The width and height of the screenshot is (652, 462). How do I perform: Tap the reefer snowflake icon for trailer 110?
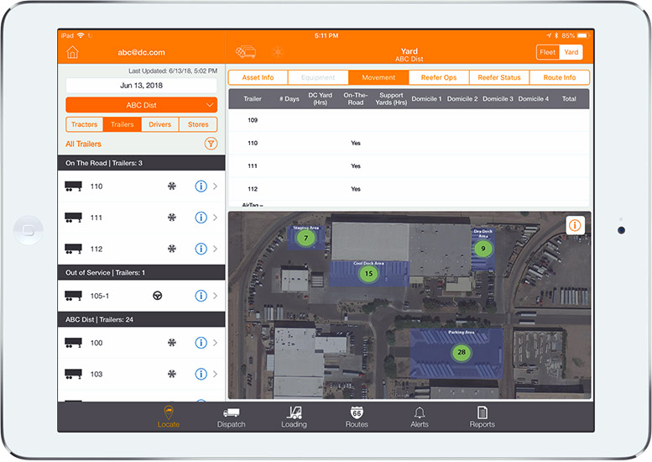point(172,186)
